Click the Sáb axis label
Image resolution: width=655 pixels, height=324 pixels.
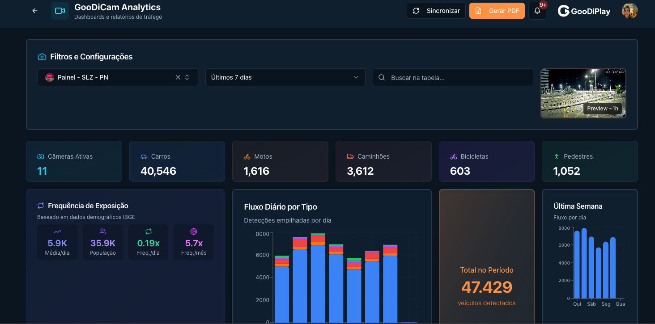pos(591,304)
